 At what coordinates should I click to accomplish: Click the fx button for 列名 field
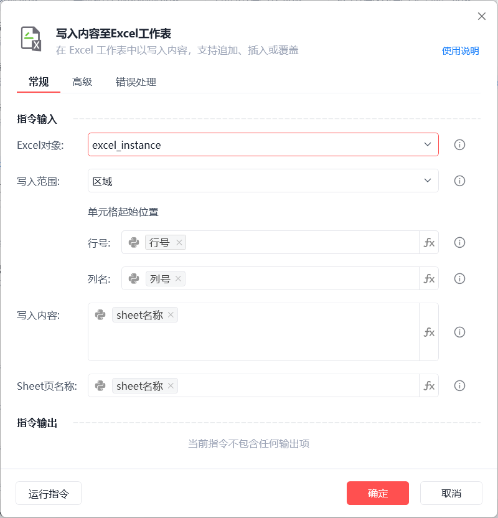pyautogui.click(x=429, y=278)
